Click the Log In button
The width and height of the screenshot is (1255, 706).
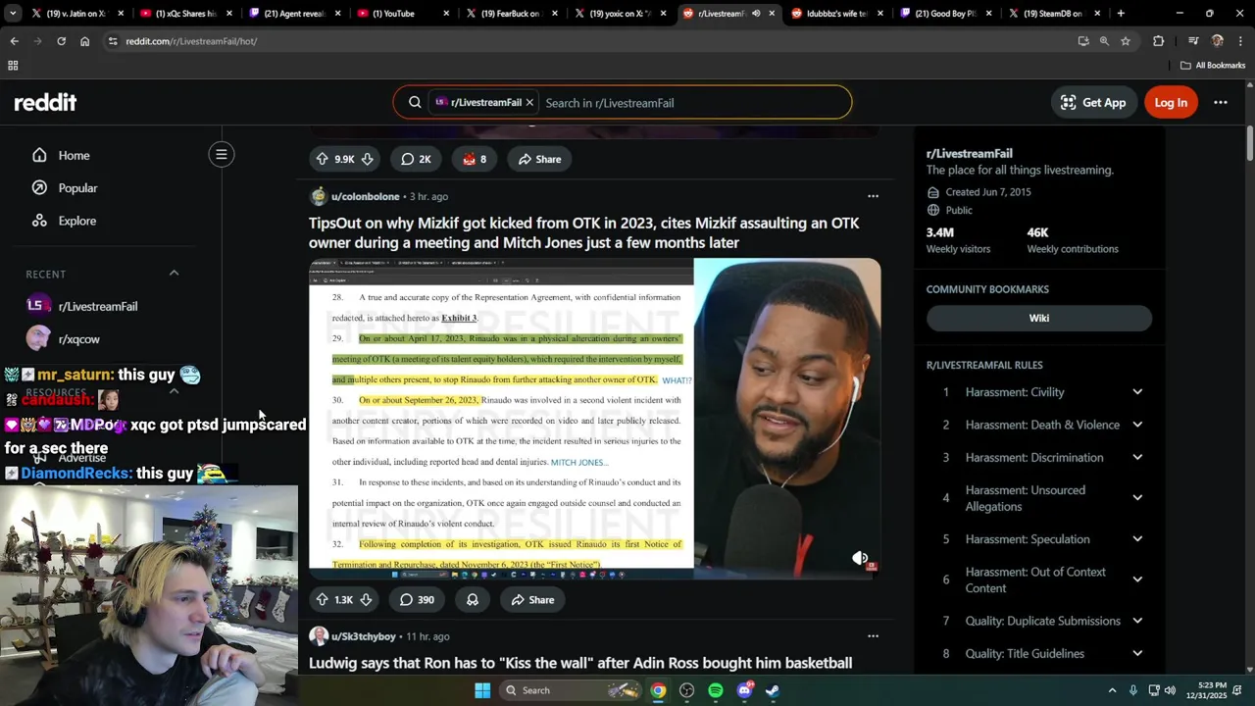coord(1171,102)
